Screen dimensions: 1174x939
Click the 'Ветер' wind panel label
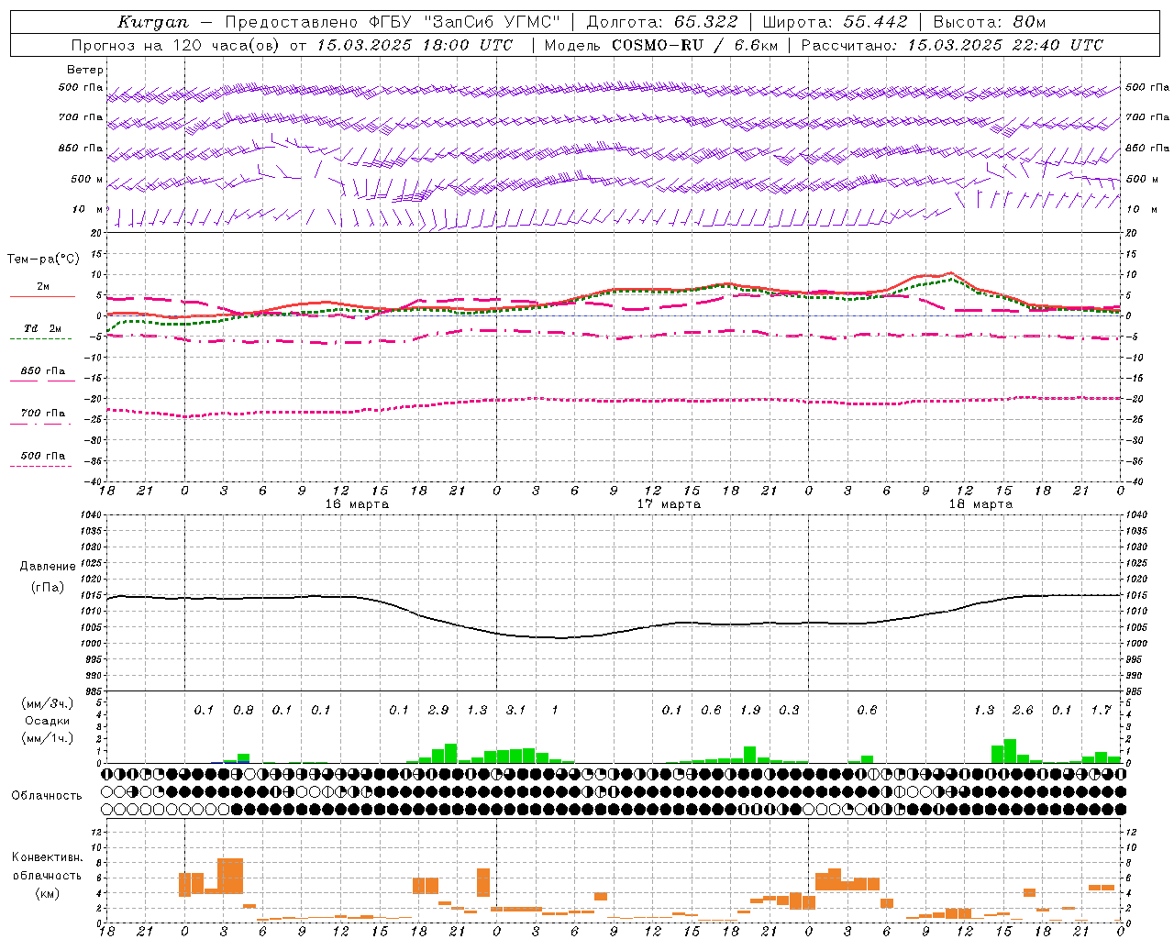pos(85,70)
